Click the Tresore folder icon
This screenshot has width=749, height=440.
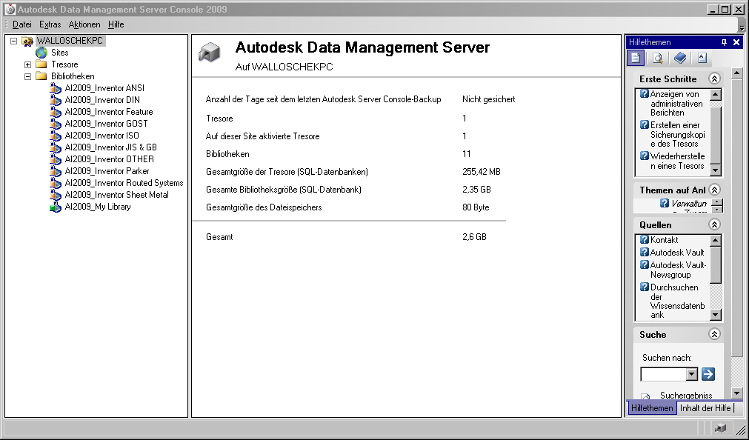coord(41,64)
